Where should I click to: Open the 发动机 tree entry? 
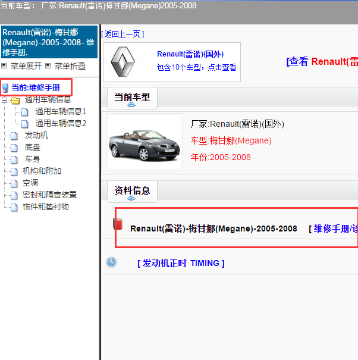point(36,136)
